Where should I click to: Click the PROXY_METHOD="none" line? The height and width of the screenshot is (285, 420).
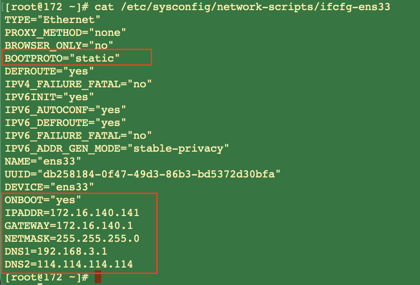click(65, 33)
